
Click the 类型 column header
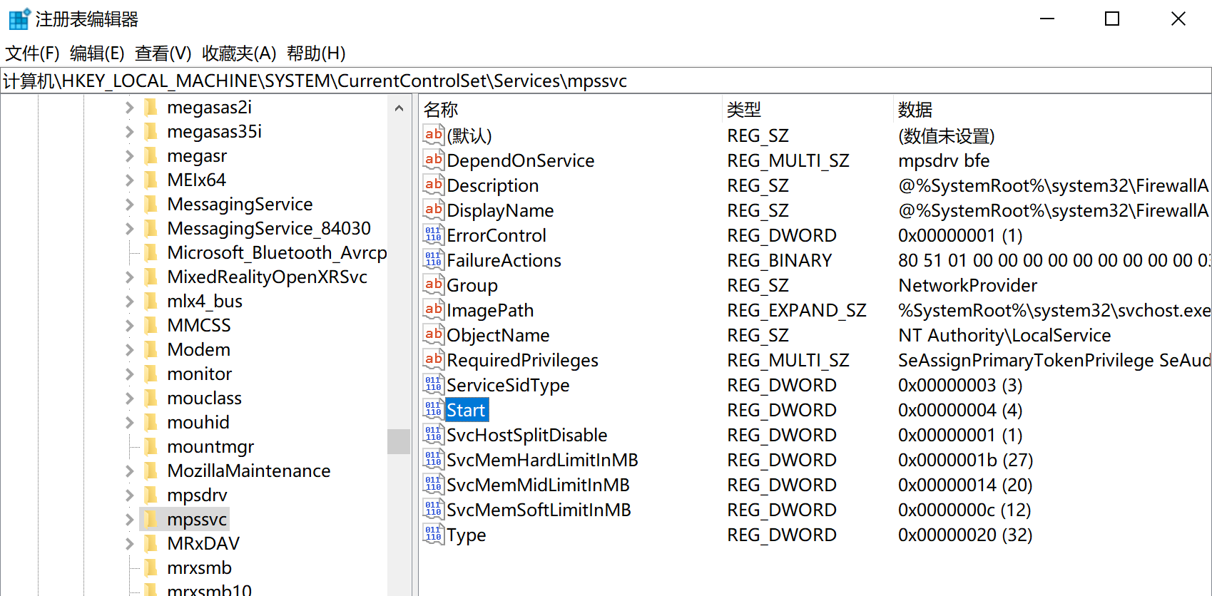(x=808, y=109)
